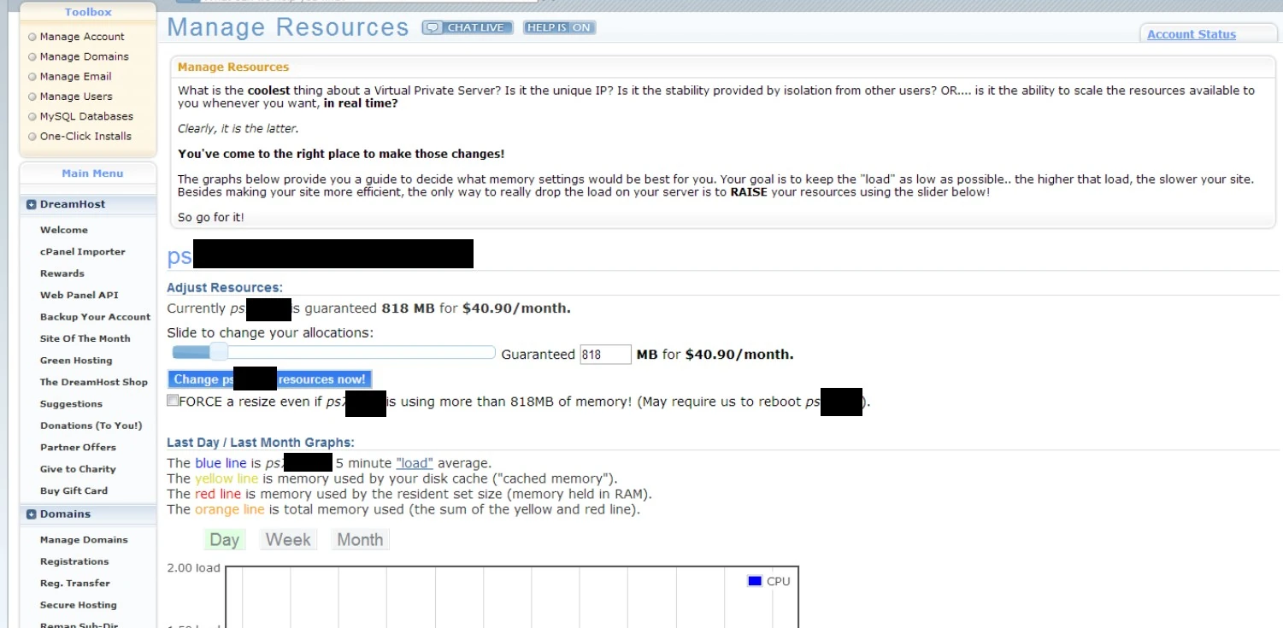Open Backup Your Account menu item
The width and height of the screenshot is (1283, 628).
coord(95,317)
